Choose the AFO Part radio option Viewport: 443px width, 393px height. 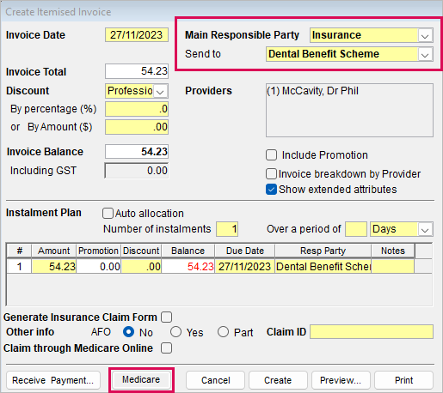point(223,332)
